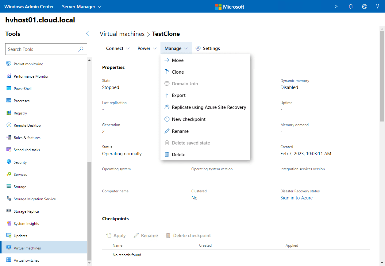385x266 pixels.
Task: Click the Sign in to Azure link
Action: 296,198
